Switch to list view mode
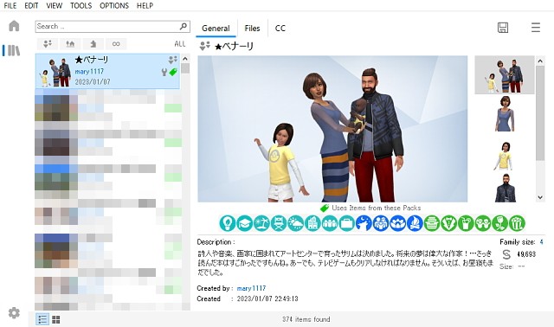The width and height of the screenshot is (554, 327). 42,319
